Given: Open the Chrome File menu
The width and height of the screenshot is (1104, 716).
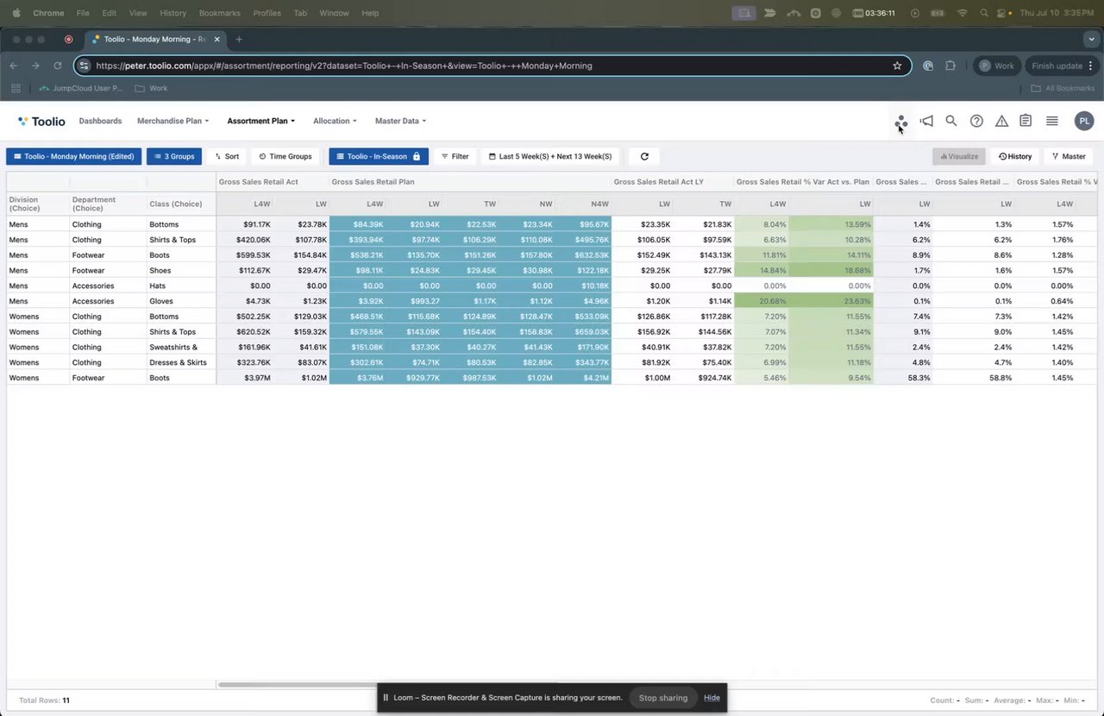Looking at the screenshot, I should [x=83, y=13].
